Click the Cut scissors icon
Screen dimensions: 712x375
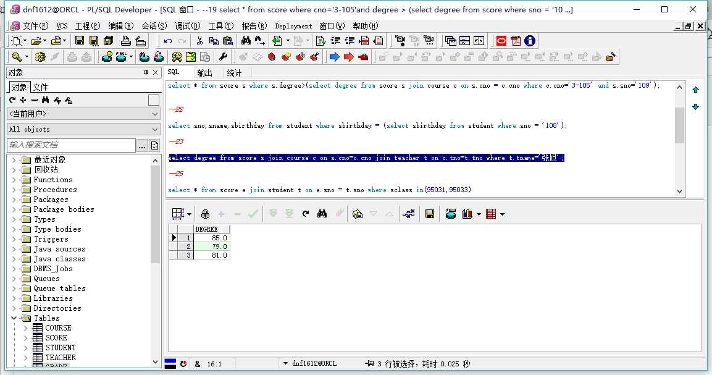tap(199, 41)
